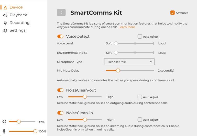This screenshot has height=136, width=197.
Task: Go back using the arrow button
Action: click(x=61, y=13)
